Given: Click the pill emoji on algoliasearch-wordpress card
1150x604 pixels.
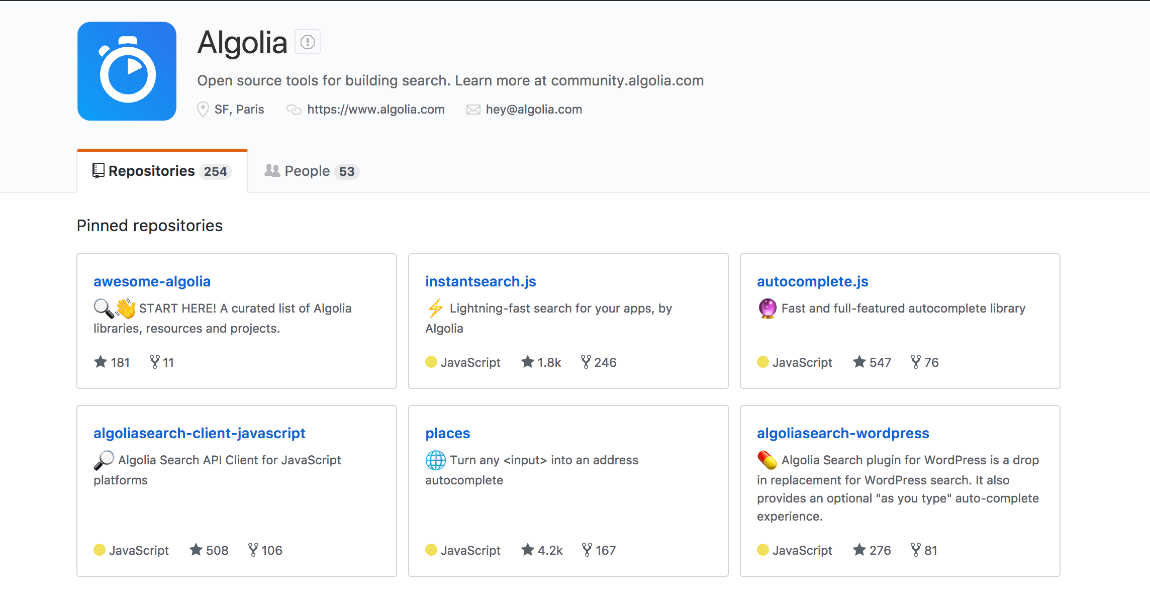Looking at the screenshot, I should coord(768,460).
